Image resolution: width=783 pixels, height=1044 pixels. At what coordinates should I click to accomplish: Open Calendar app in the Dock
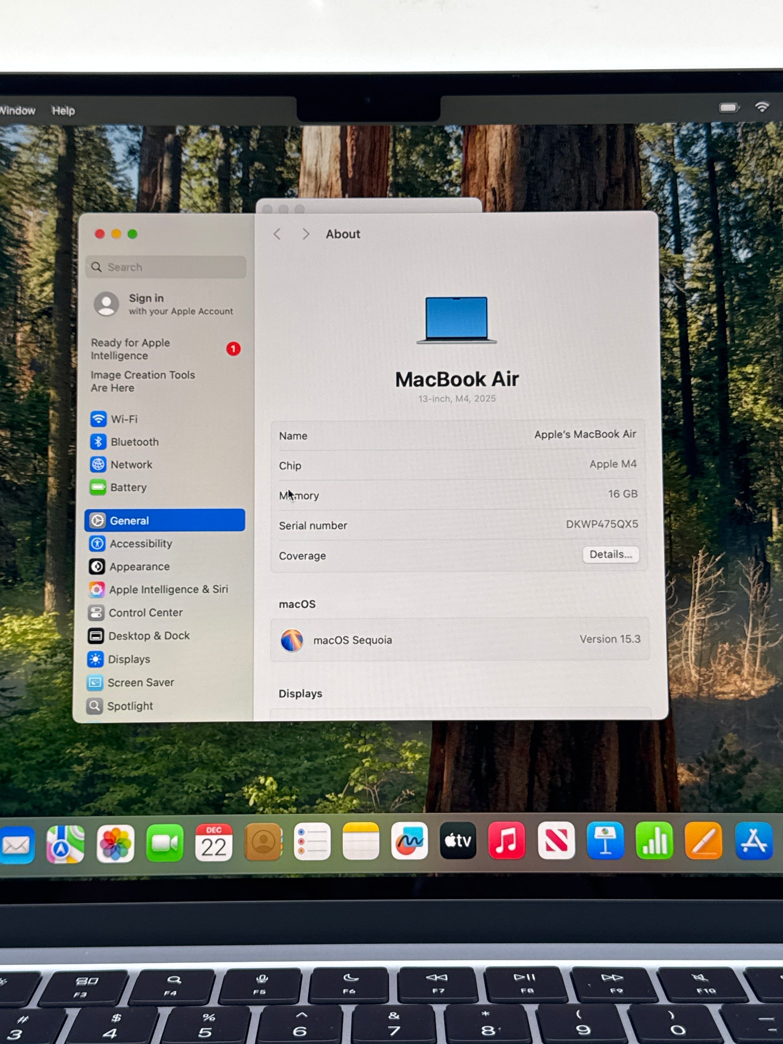213,842
